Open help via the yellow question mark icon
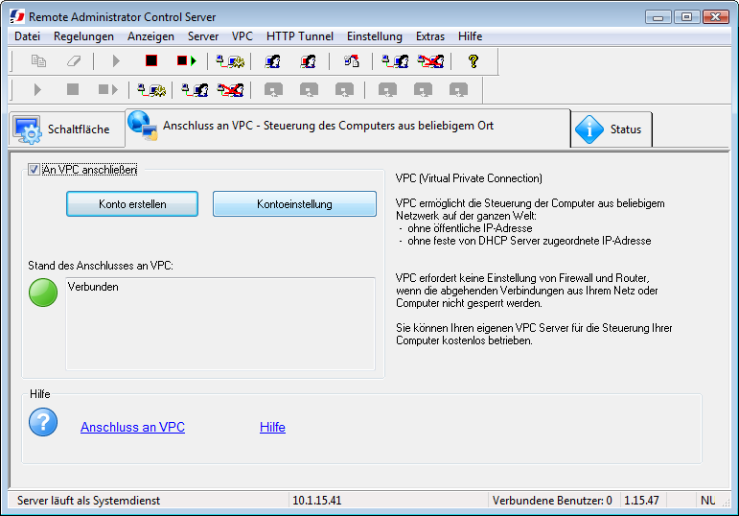Screen dimensions: 739x516 (473, 60)
